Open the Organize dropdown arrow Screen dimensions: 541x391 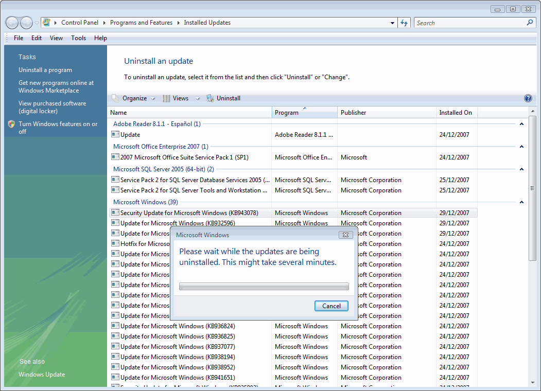click(153, 99)
